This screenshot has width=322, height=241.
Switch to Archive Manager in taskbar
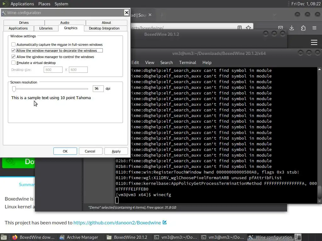[x=79, y=237]
